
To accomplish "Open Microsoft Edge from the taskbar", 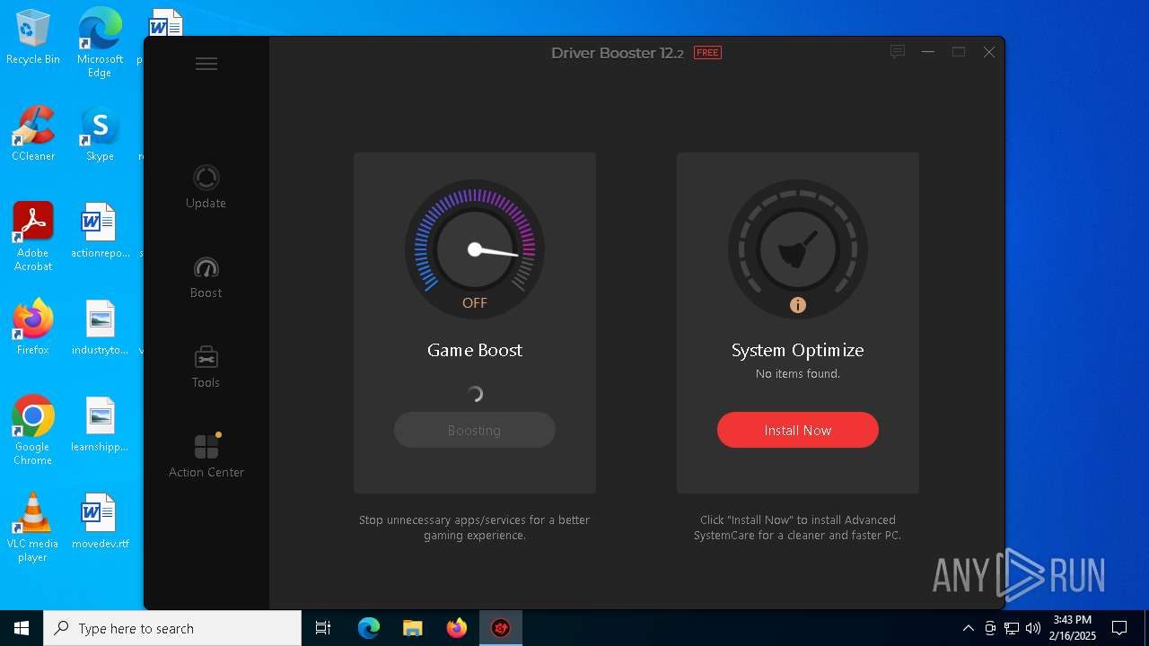I will point(369,628).
